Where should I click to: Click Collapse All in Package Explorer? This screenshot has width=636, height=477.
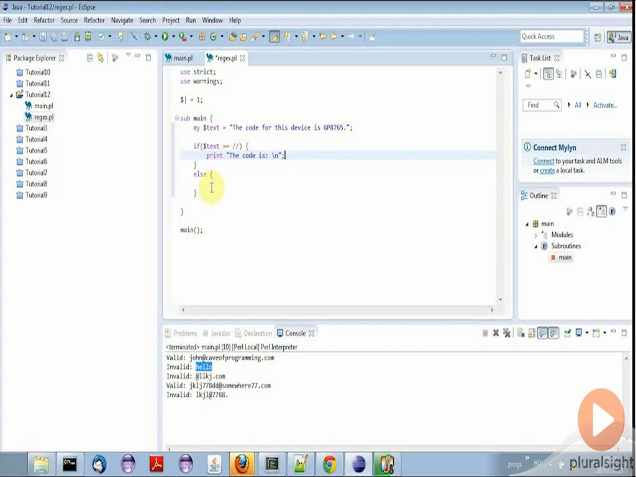[90, 58]
